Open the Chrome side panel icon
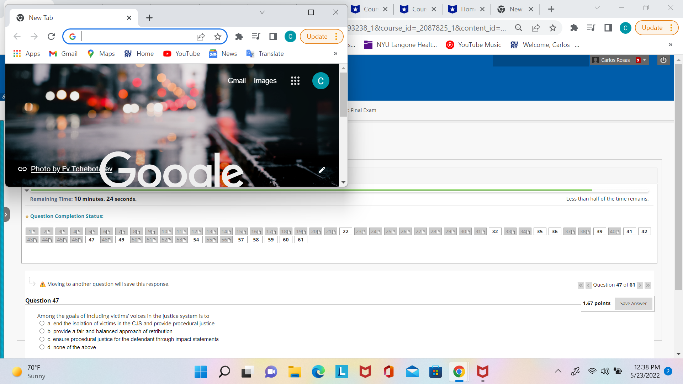Viewport: 683px width, 384px height. [x=273, y=36]
